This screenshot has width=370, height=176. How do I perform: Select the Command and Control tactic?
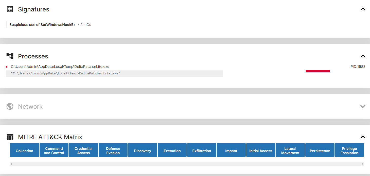(54, 151)
